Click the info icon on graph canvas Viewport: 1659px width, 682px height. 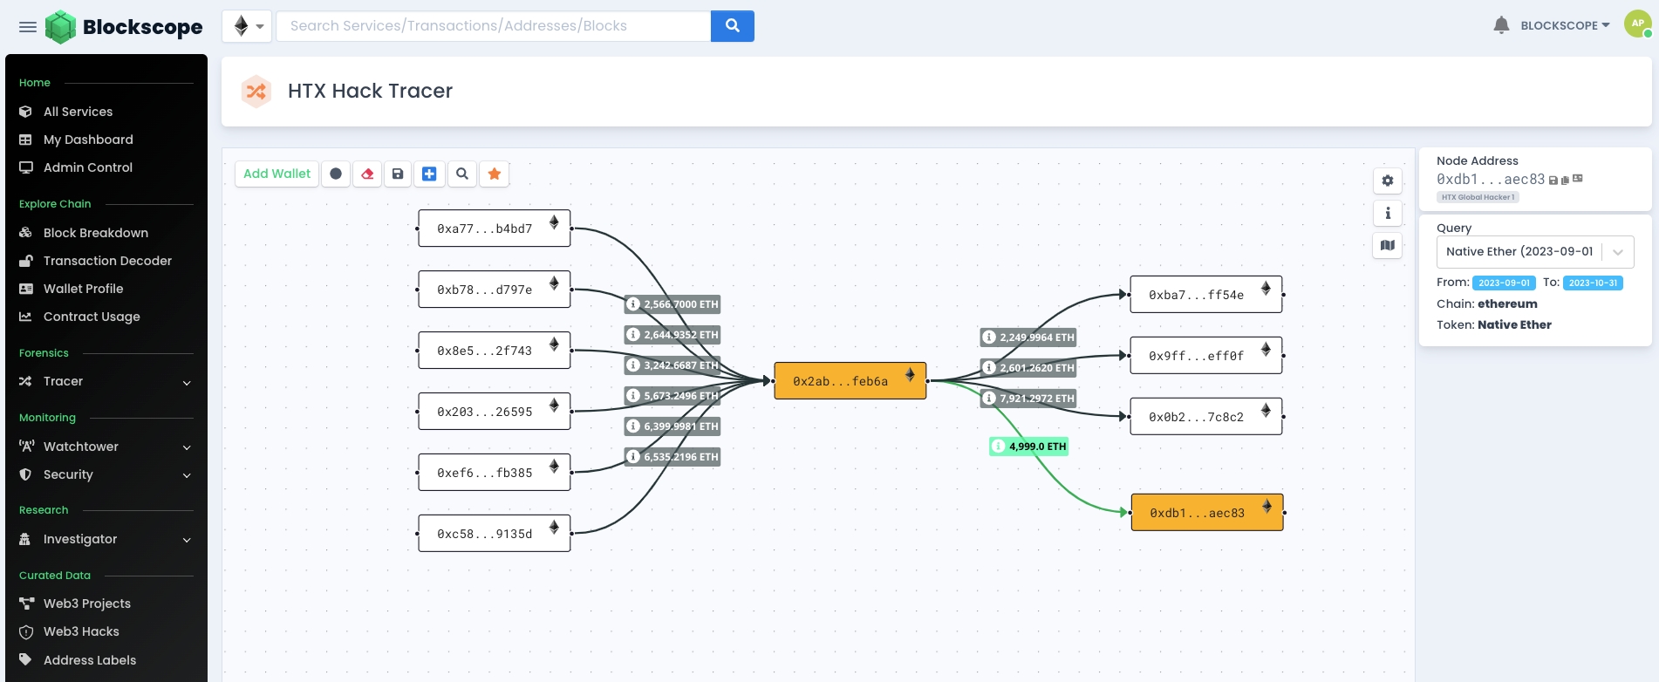[1388, 214]
